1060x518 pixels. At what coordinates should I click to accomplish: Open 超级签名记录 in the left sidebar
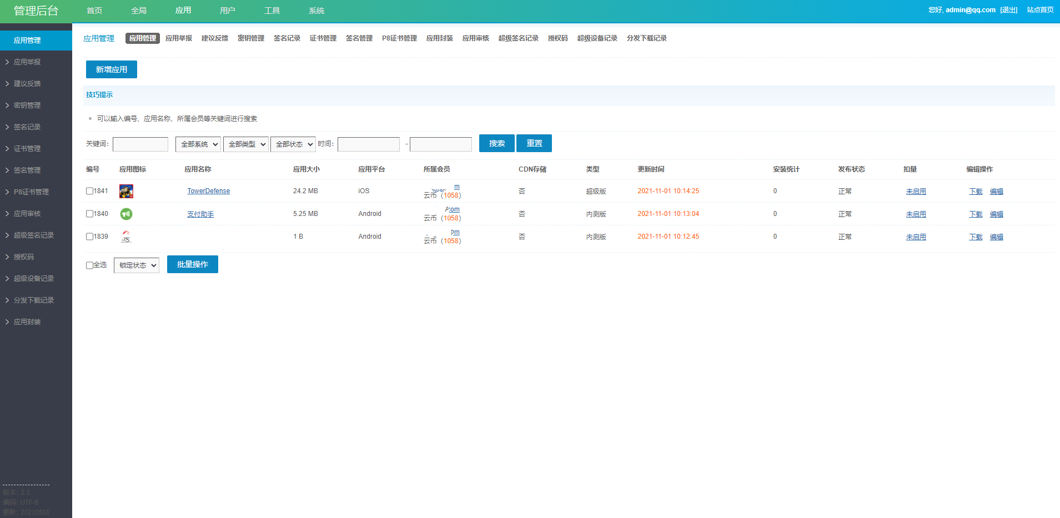(x=33, y=235)
